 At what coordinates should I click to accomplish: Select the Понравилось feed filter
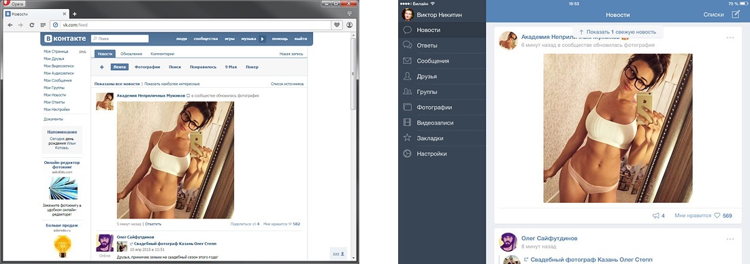click(203, 67)
